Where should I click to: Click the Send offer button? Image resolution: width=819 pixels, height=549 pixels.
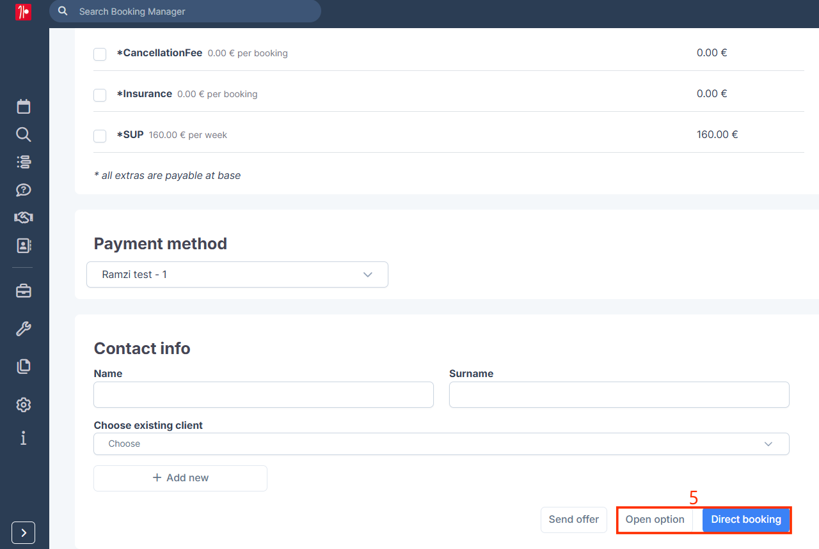tap(574, 520)
